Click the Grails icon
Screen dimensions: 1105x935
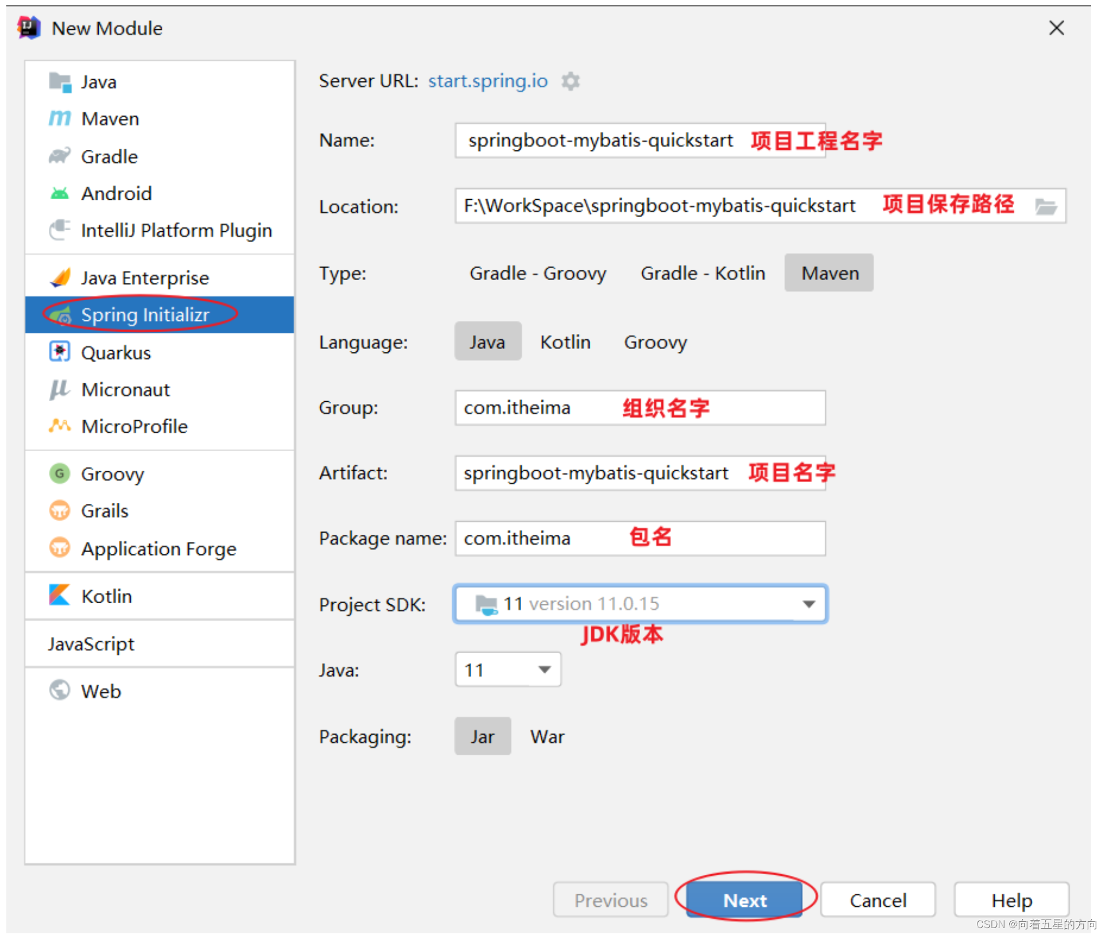point(60,510)
